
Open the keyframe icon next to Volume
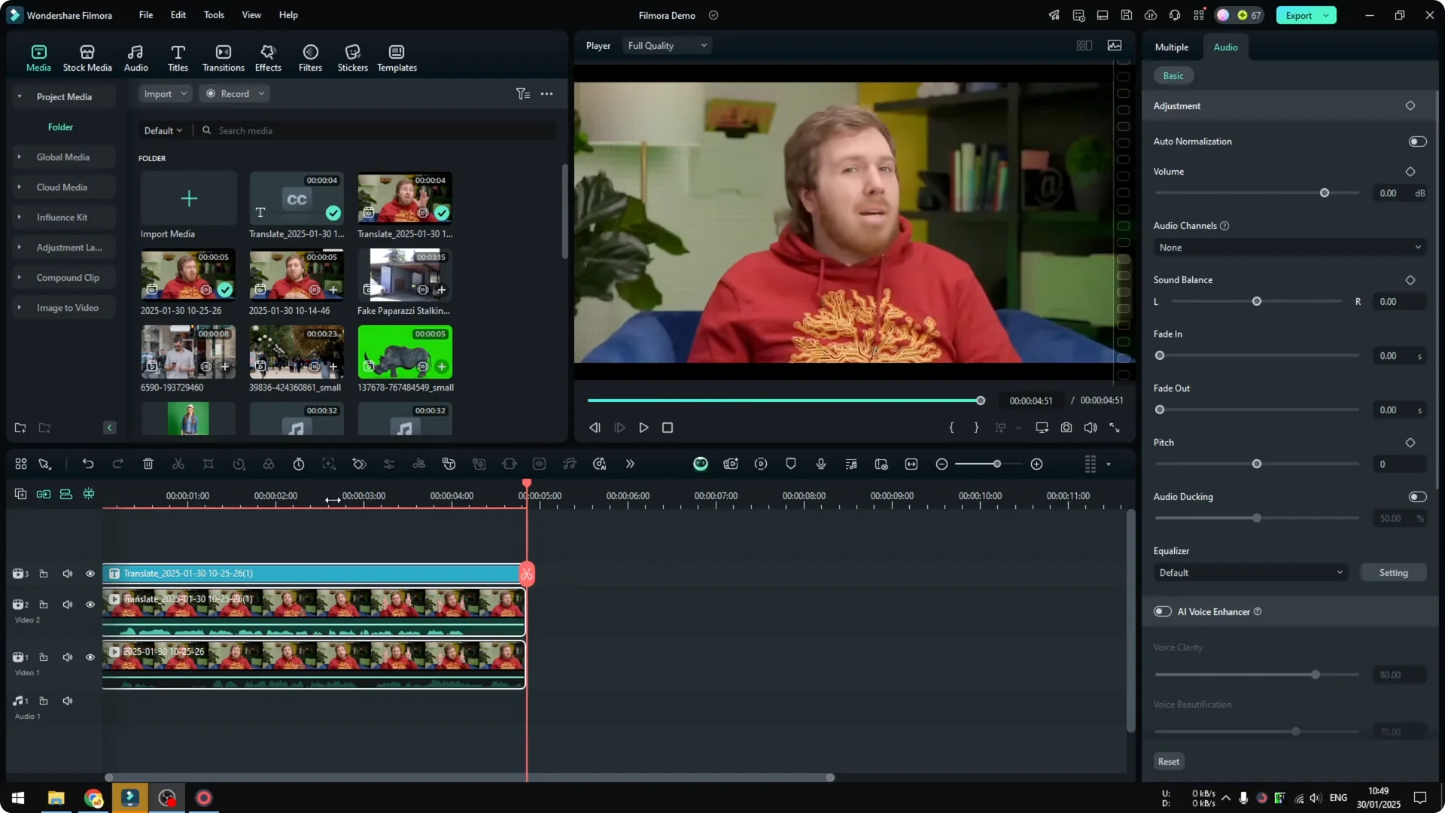[1410, 172]
